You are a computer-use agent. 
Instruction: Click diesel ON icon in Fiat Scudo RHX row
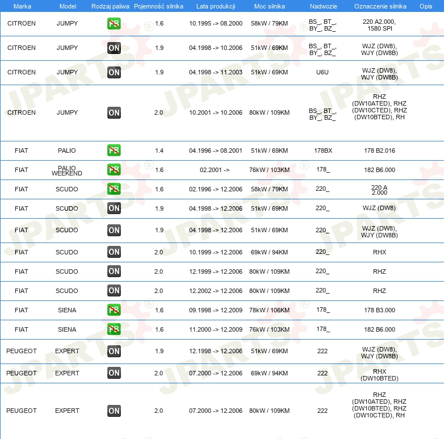coord(114,252)
